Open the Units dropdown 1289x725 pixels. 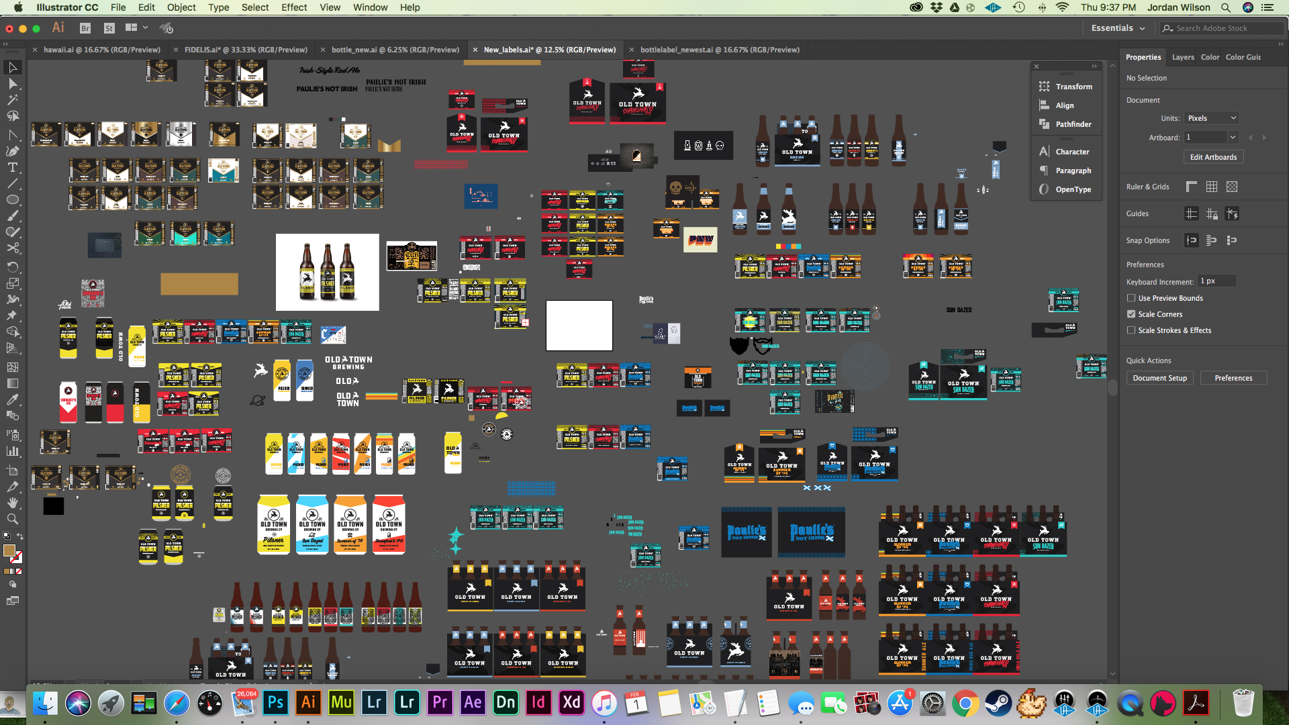pos(1211,118)
